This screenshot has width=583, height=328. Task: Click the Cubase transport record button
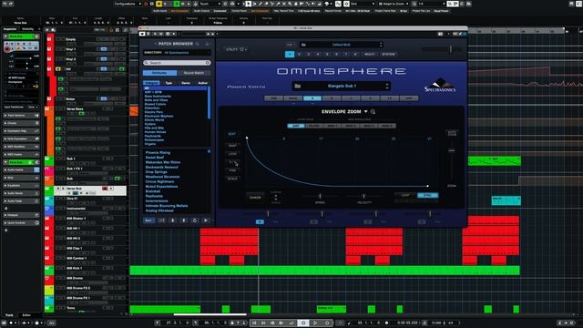327,323
